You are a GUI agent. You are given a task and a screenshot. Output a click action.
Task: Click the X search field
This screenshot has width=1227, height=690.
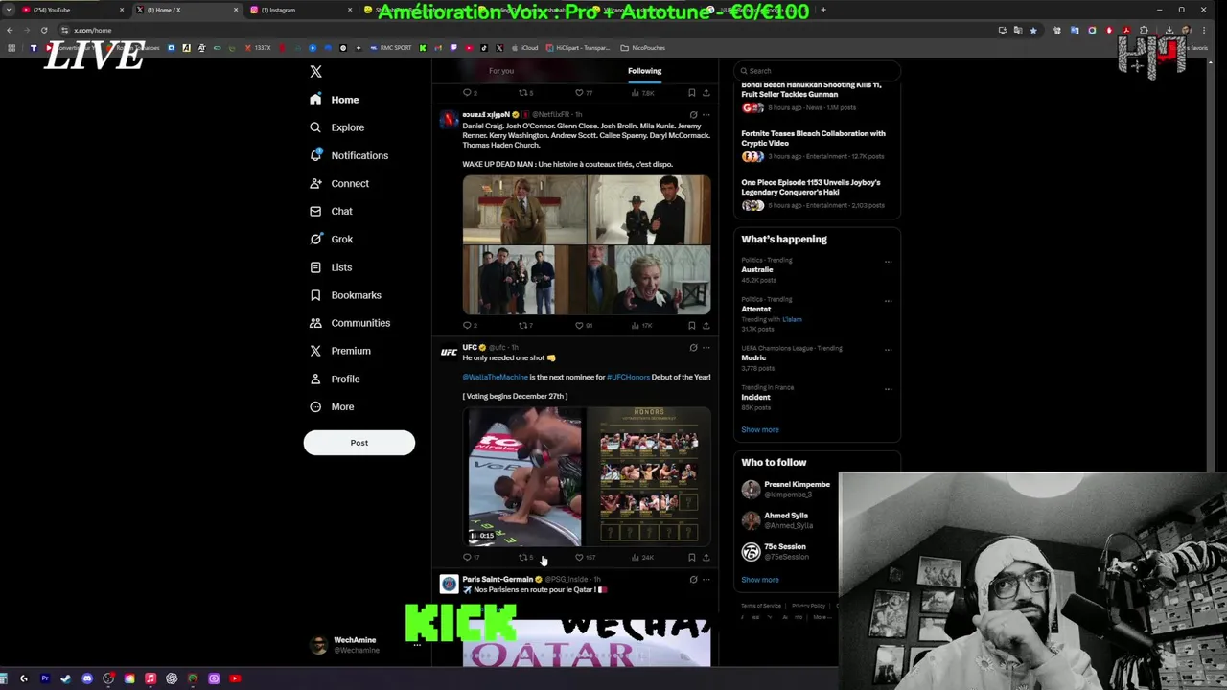coord(817,71)
